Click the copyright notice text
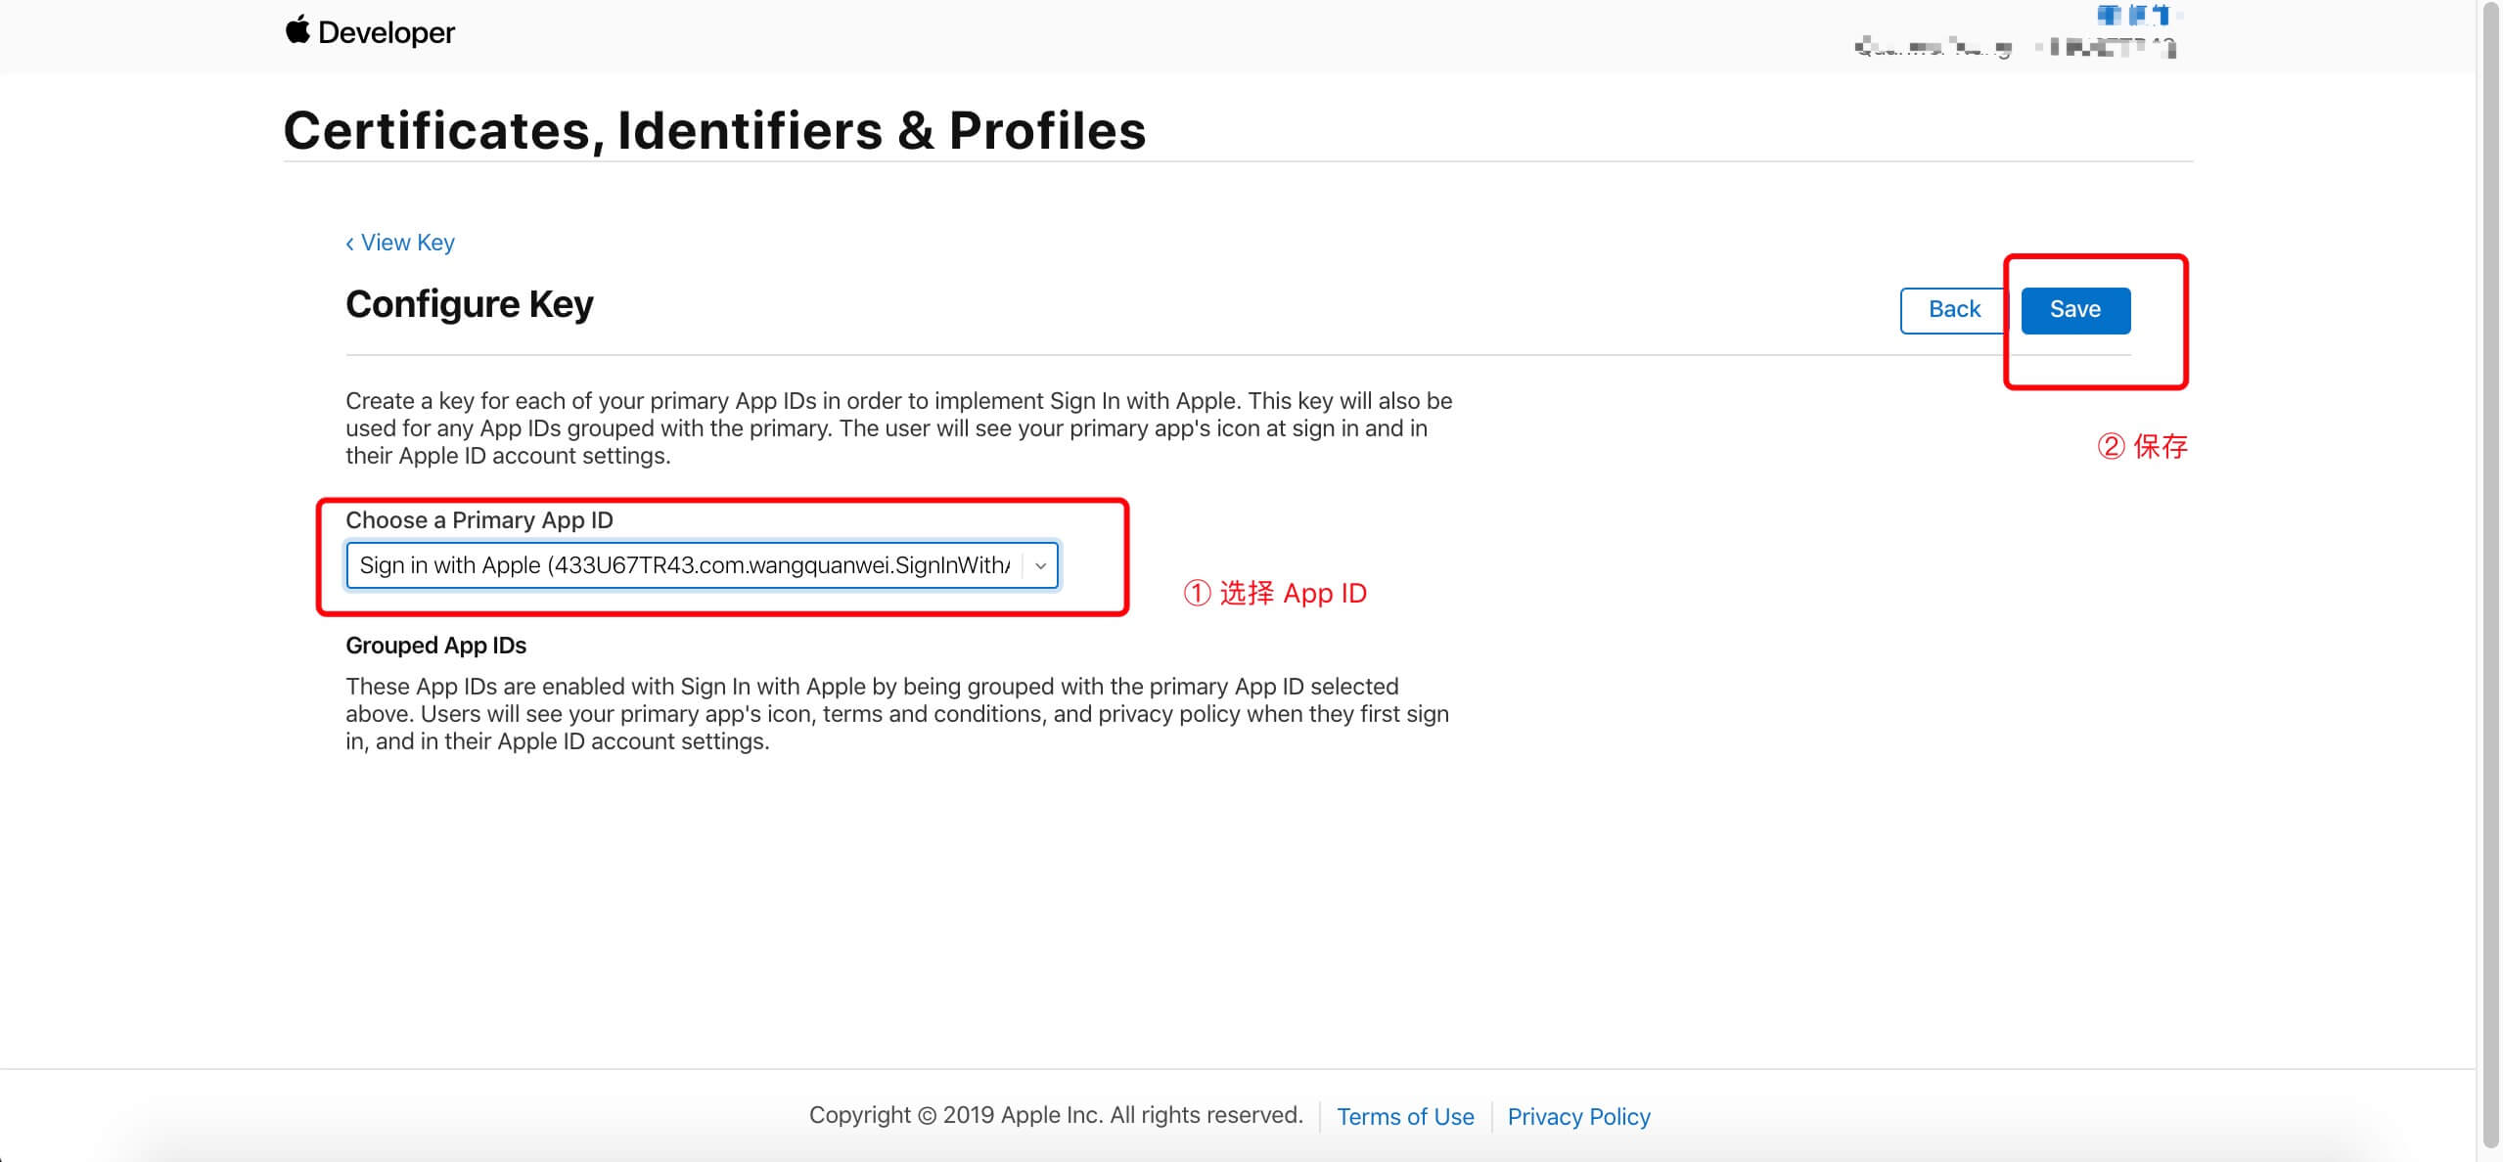Screen dimensions: 2503x1162 click(x=1056, y=1115)
